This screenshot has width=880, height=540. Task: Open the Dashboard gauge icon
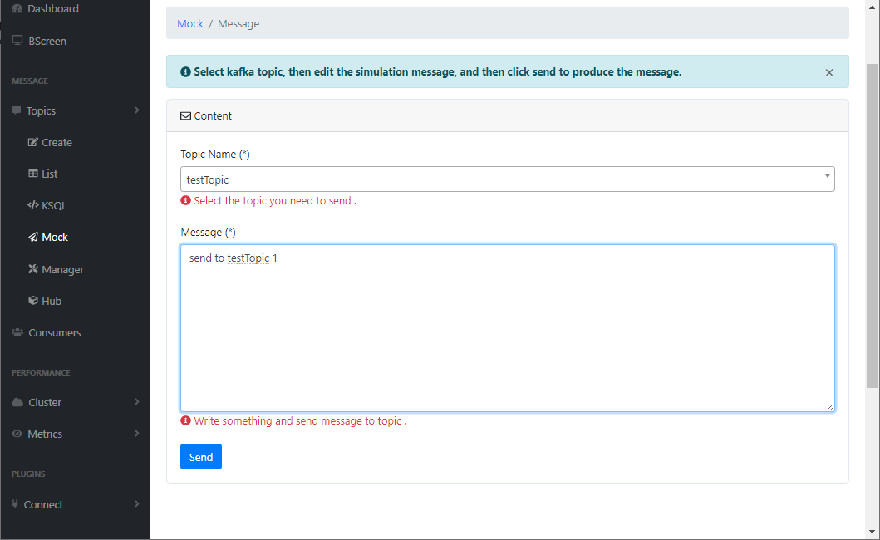(x=17, y=8)
